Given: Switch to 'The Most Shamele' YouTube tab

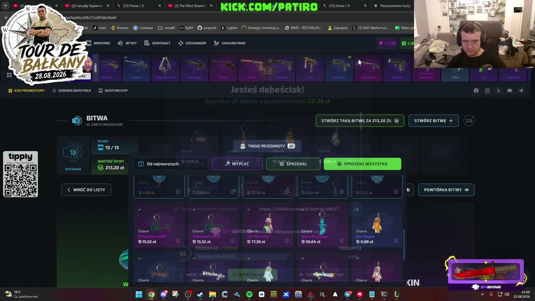Looking at the screenshot, I should pyautogui.click(x=190, y=6).
